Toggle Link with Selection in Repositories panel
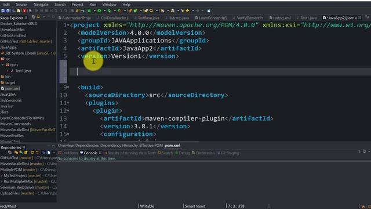371x209 pixels. coord(37,152)
